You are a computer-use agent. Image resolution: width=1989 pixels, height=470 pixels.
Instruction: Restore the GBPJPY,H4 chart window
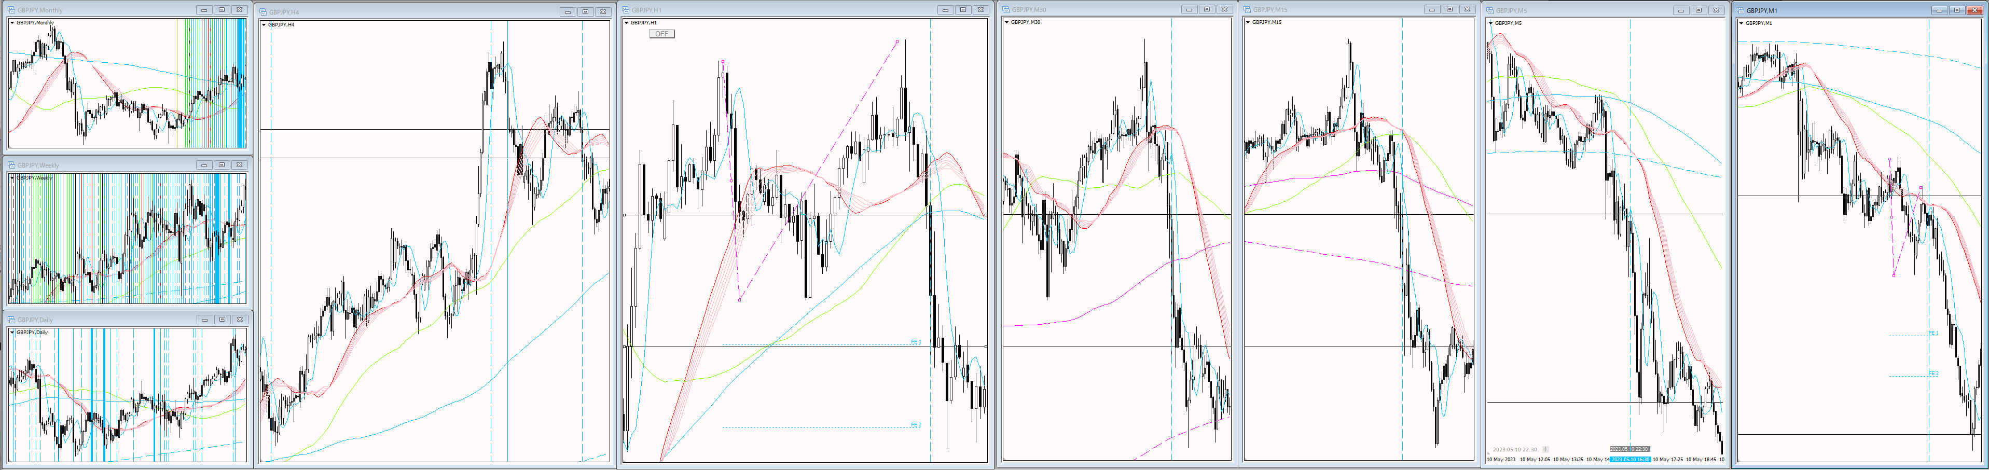pos(585,11)
